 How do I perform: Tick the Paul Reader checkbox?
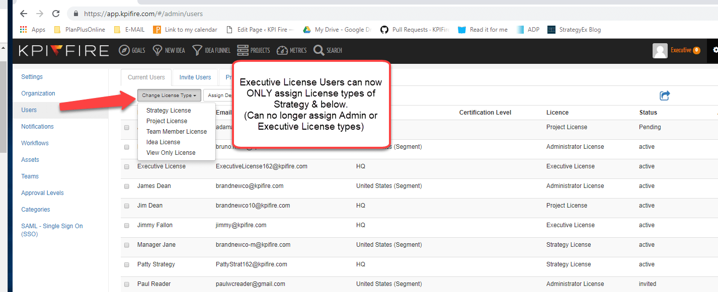pos(127,284)
